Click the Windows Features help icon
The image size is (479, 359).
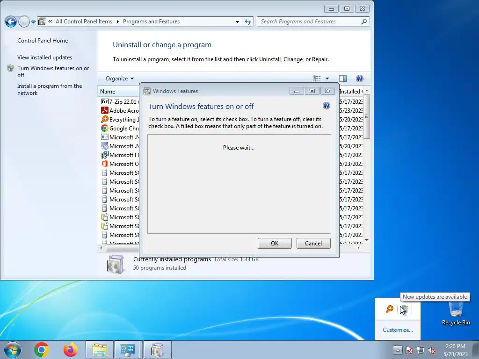click(x=326, y=106)
